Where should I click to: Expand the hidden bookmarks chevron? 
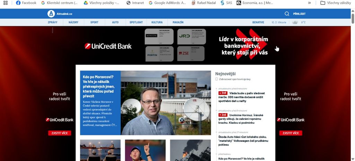point(310,3)
